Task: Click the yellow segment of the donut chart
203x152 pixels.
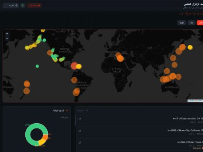Action: coord(41,143)
